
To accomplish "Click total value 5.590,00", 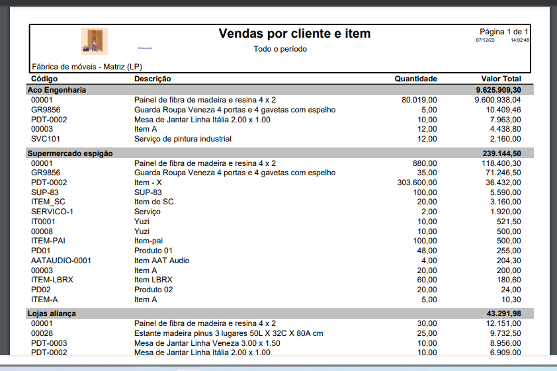I will 505,193.
